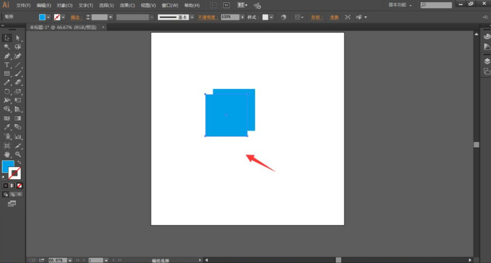491x263 pixels.
Task: Reset to default fill and stroke
Action: 4,177
